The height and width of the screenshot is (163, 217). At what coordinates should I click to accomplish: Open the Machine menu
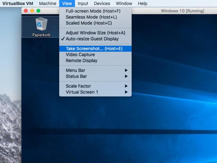[48, 3]
